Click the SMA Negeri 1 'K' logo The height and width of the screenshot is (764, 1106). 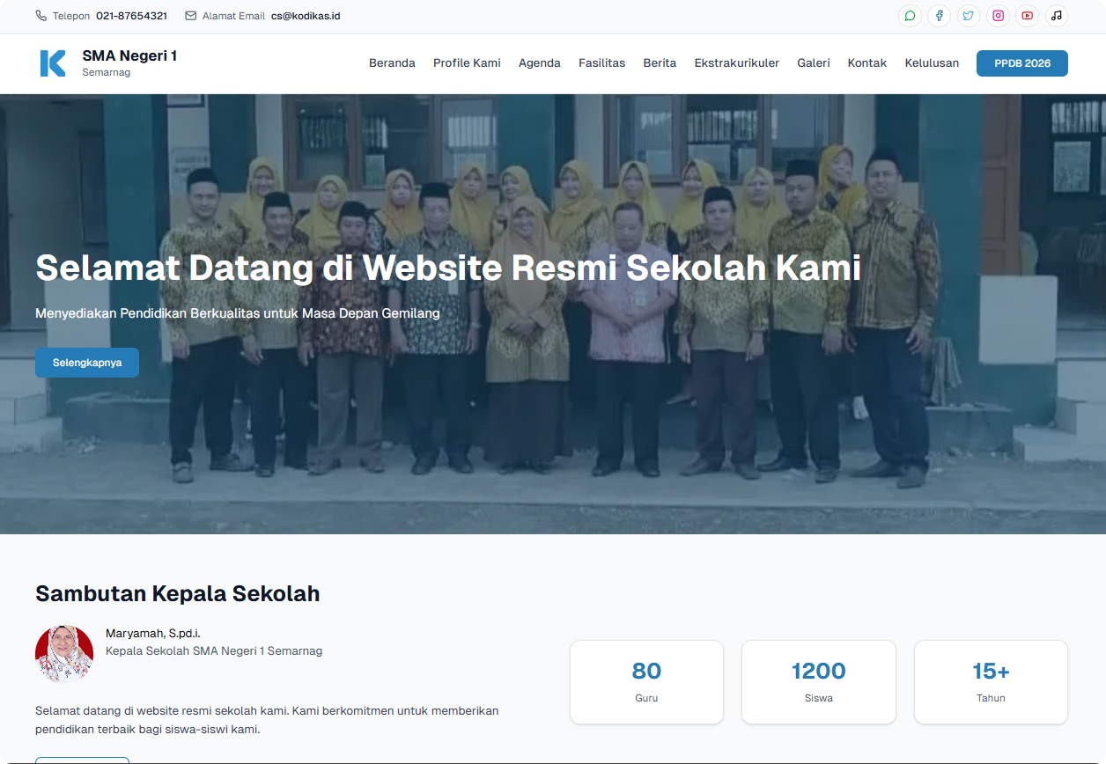coord(51,62)
